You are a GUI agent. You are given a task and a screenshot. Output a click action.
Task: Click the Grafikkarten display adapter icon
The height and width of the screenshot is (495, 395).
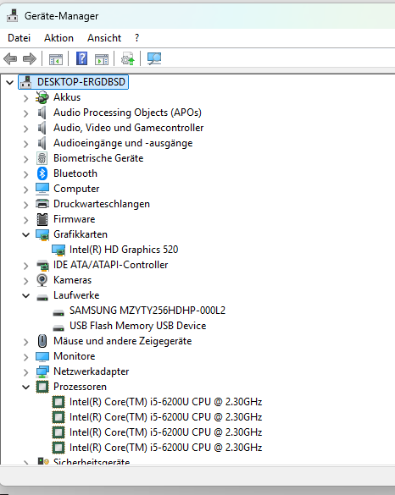[42, 234]
